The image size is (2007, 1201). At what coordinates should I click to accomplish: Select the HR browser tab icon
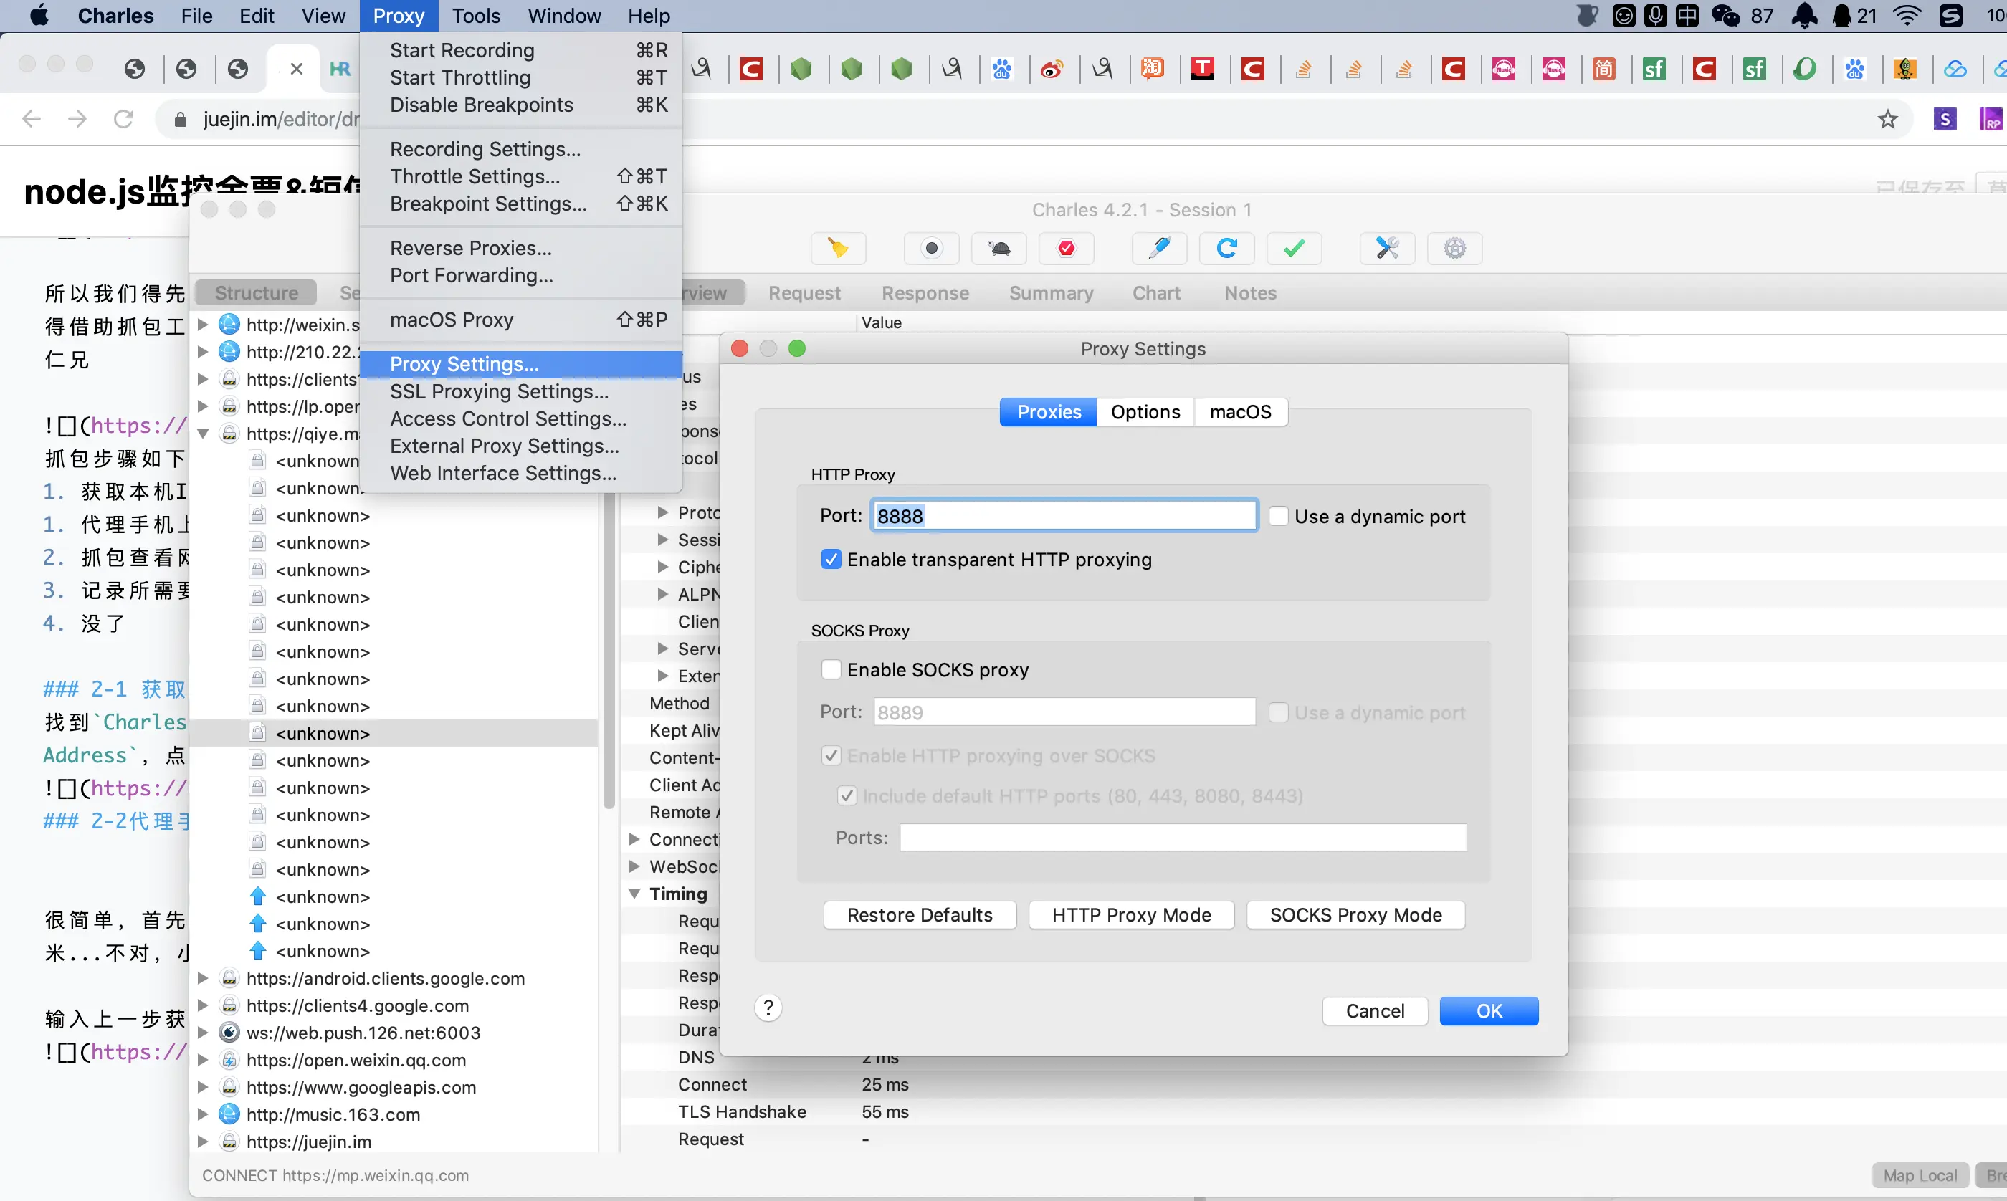pyautogui.click(x=340, y=69)
